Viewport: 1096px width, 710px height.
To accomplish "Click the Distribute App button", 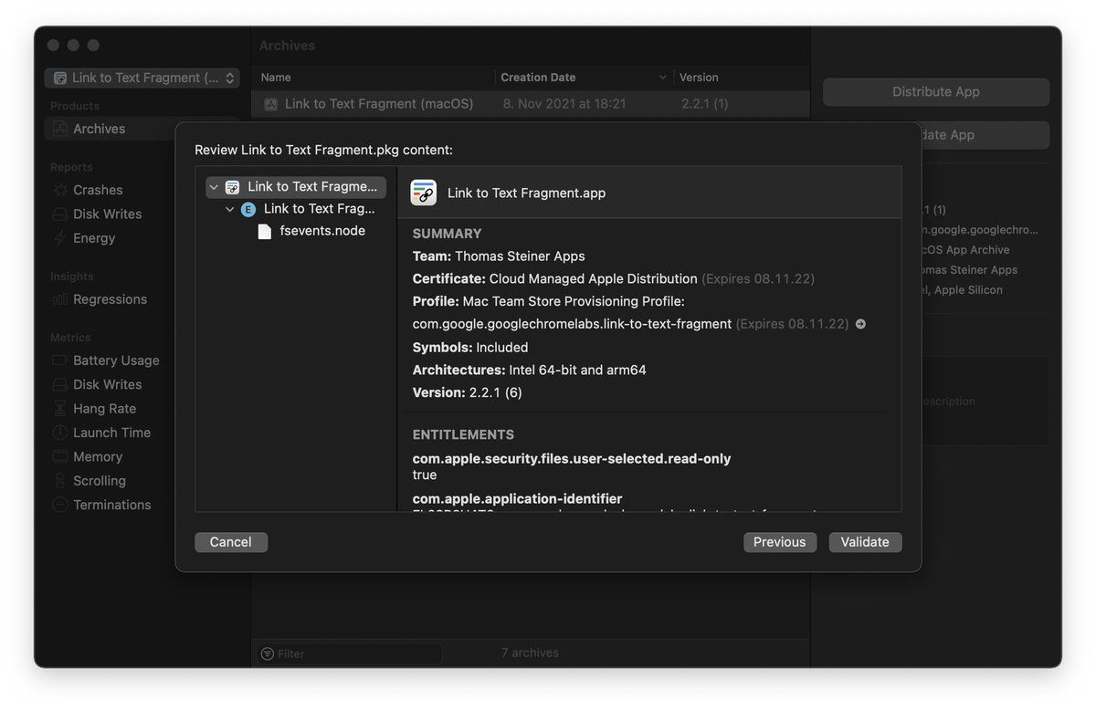I will click(x=936, y=91).
